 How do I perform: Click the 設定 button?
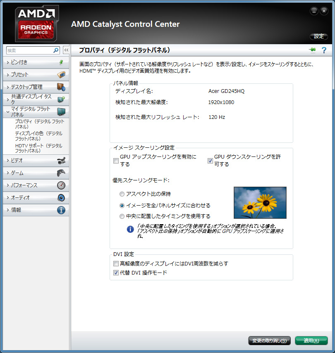[x=319, y=36]
